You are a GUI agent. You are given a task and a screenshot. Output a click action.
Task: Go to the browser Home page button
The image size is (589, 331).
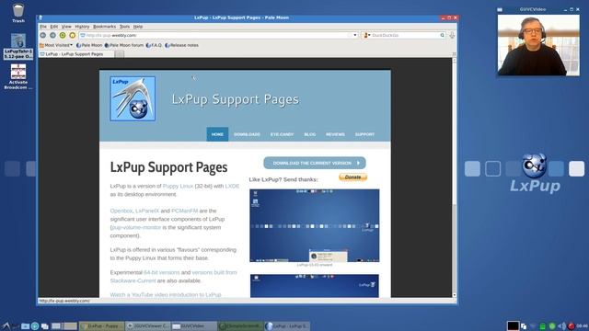pos(72,35)
